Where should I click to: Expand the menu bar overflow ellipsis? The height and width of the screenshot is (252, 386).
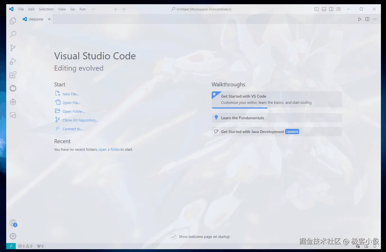[93, 9]
